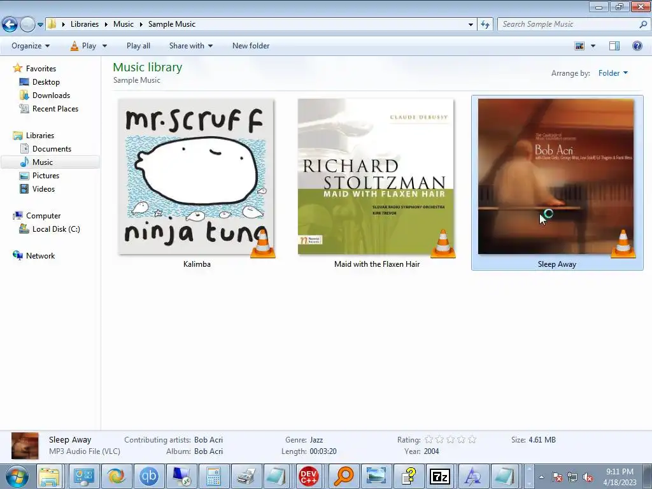Set rating to one star
This screenshot has height=489, width=652.
coord(429,439)
